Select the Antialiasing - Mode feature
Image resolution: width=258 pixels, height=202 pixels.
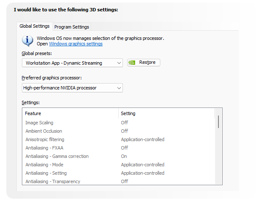coord(44,165)
